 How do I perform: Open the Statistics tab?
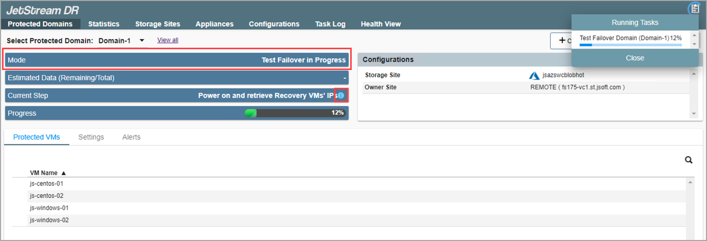(104, 24)
